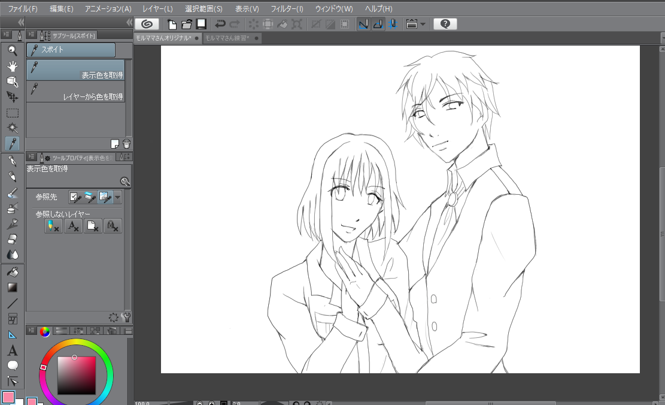The height and width of the screenshot is (405, 665).
Task: Select the Eyedropper tool in tool palette
Action: pos(13,144)
